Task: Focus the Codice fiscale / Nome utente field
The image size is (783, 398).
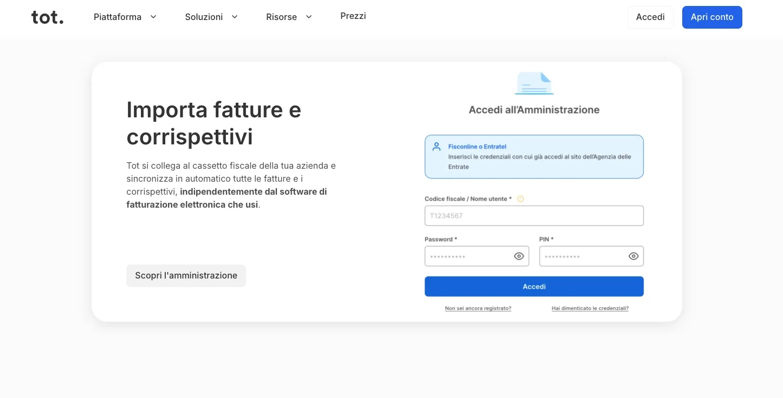Action: (x=534, y=215)
